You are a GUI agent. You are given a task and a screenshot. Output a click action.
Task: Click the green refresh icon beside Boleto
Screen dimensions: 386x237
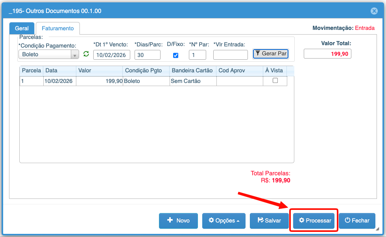(x=86, y=54)
